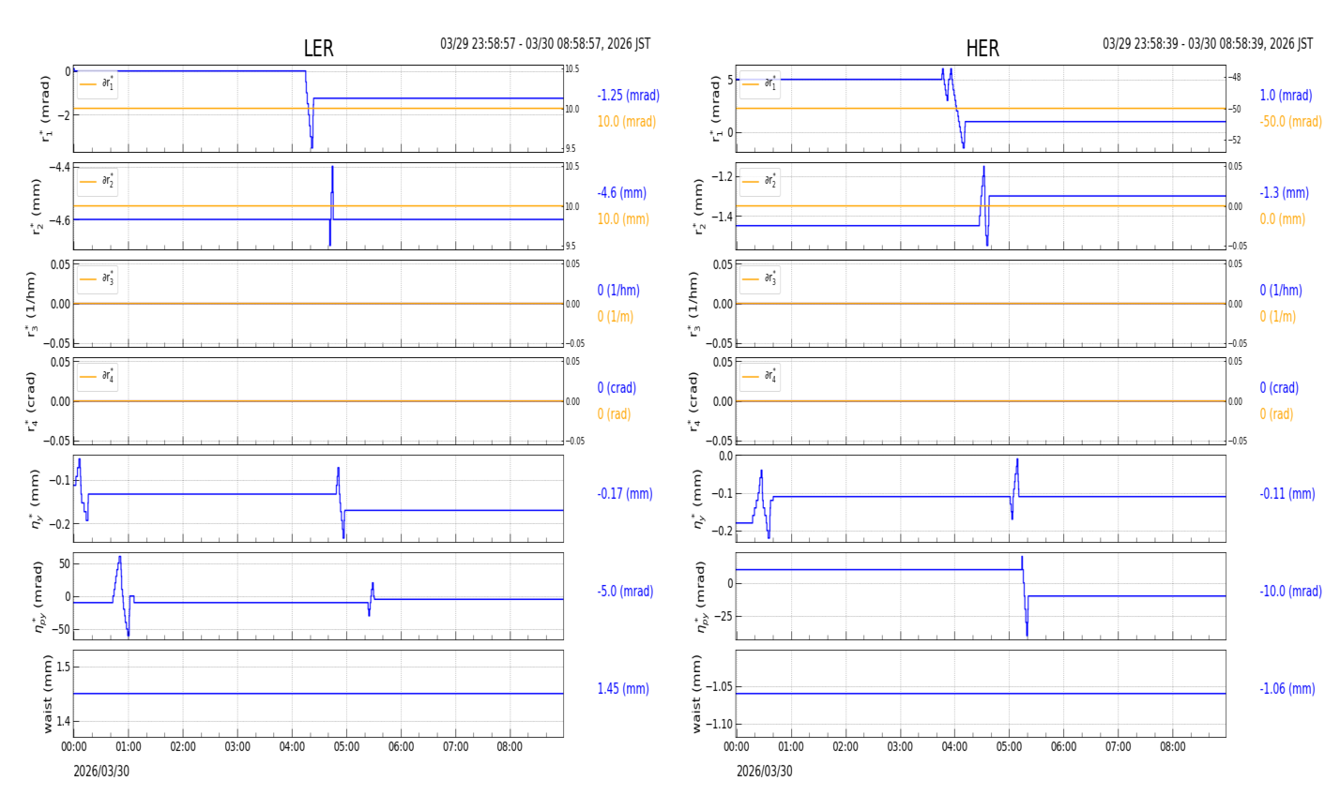This screenshot has width=1325, height=810.
Task: Click the HER r2* (mm) axis label
Action: (698, 206)
